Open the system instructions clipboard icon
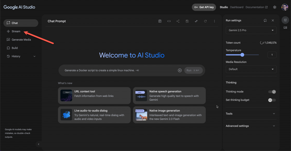 click(160, 21)
